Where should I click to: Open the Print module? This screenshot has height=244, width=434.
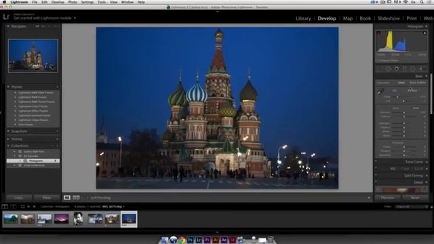(x=412, y=18)
